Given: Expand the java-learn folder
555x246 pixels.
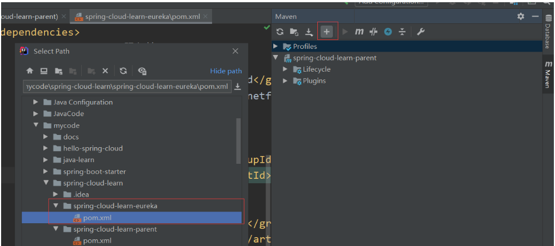Looking at the screenshot, I should [x=45, y=160].
